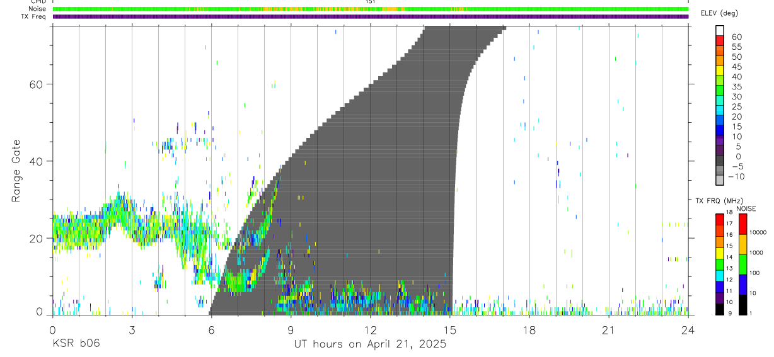This screenshot has height=357, width=774.
Task: Select the white top segment of ELEV bar
Action: 719,30
